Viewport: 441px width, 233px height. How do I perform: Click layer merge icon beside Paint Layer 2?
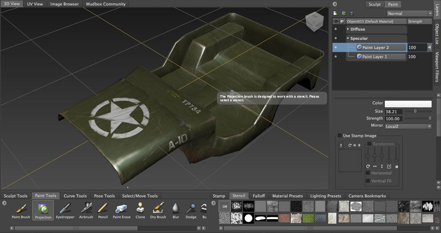point(430,47)
